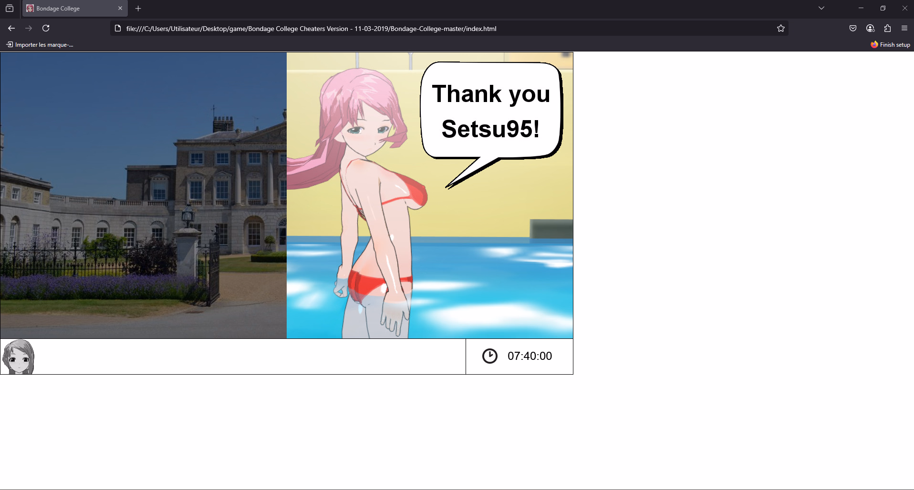914x490 pixels.
Task: Go back using the back arrow
Action: tap(11, 29)
